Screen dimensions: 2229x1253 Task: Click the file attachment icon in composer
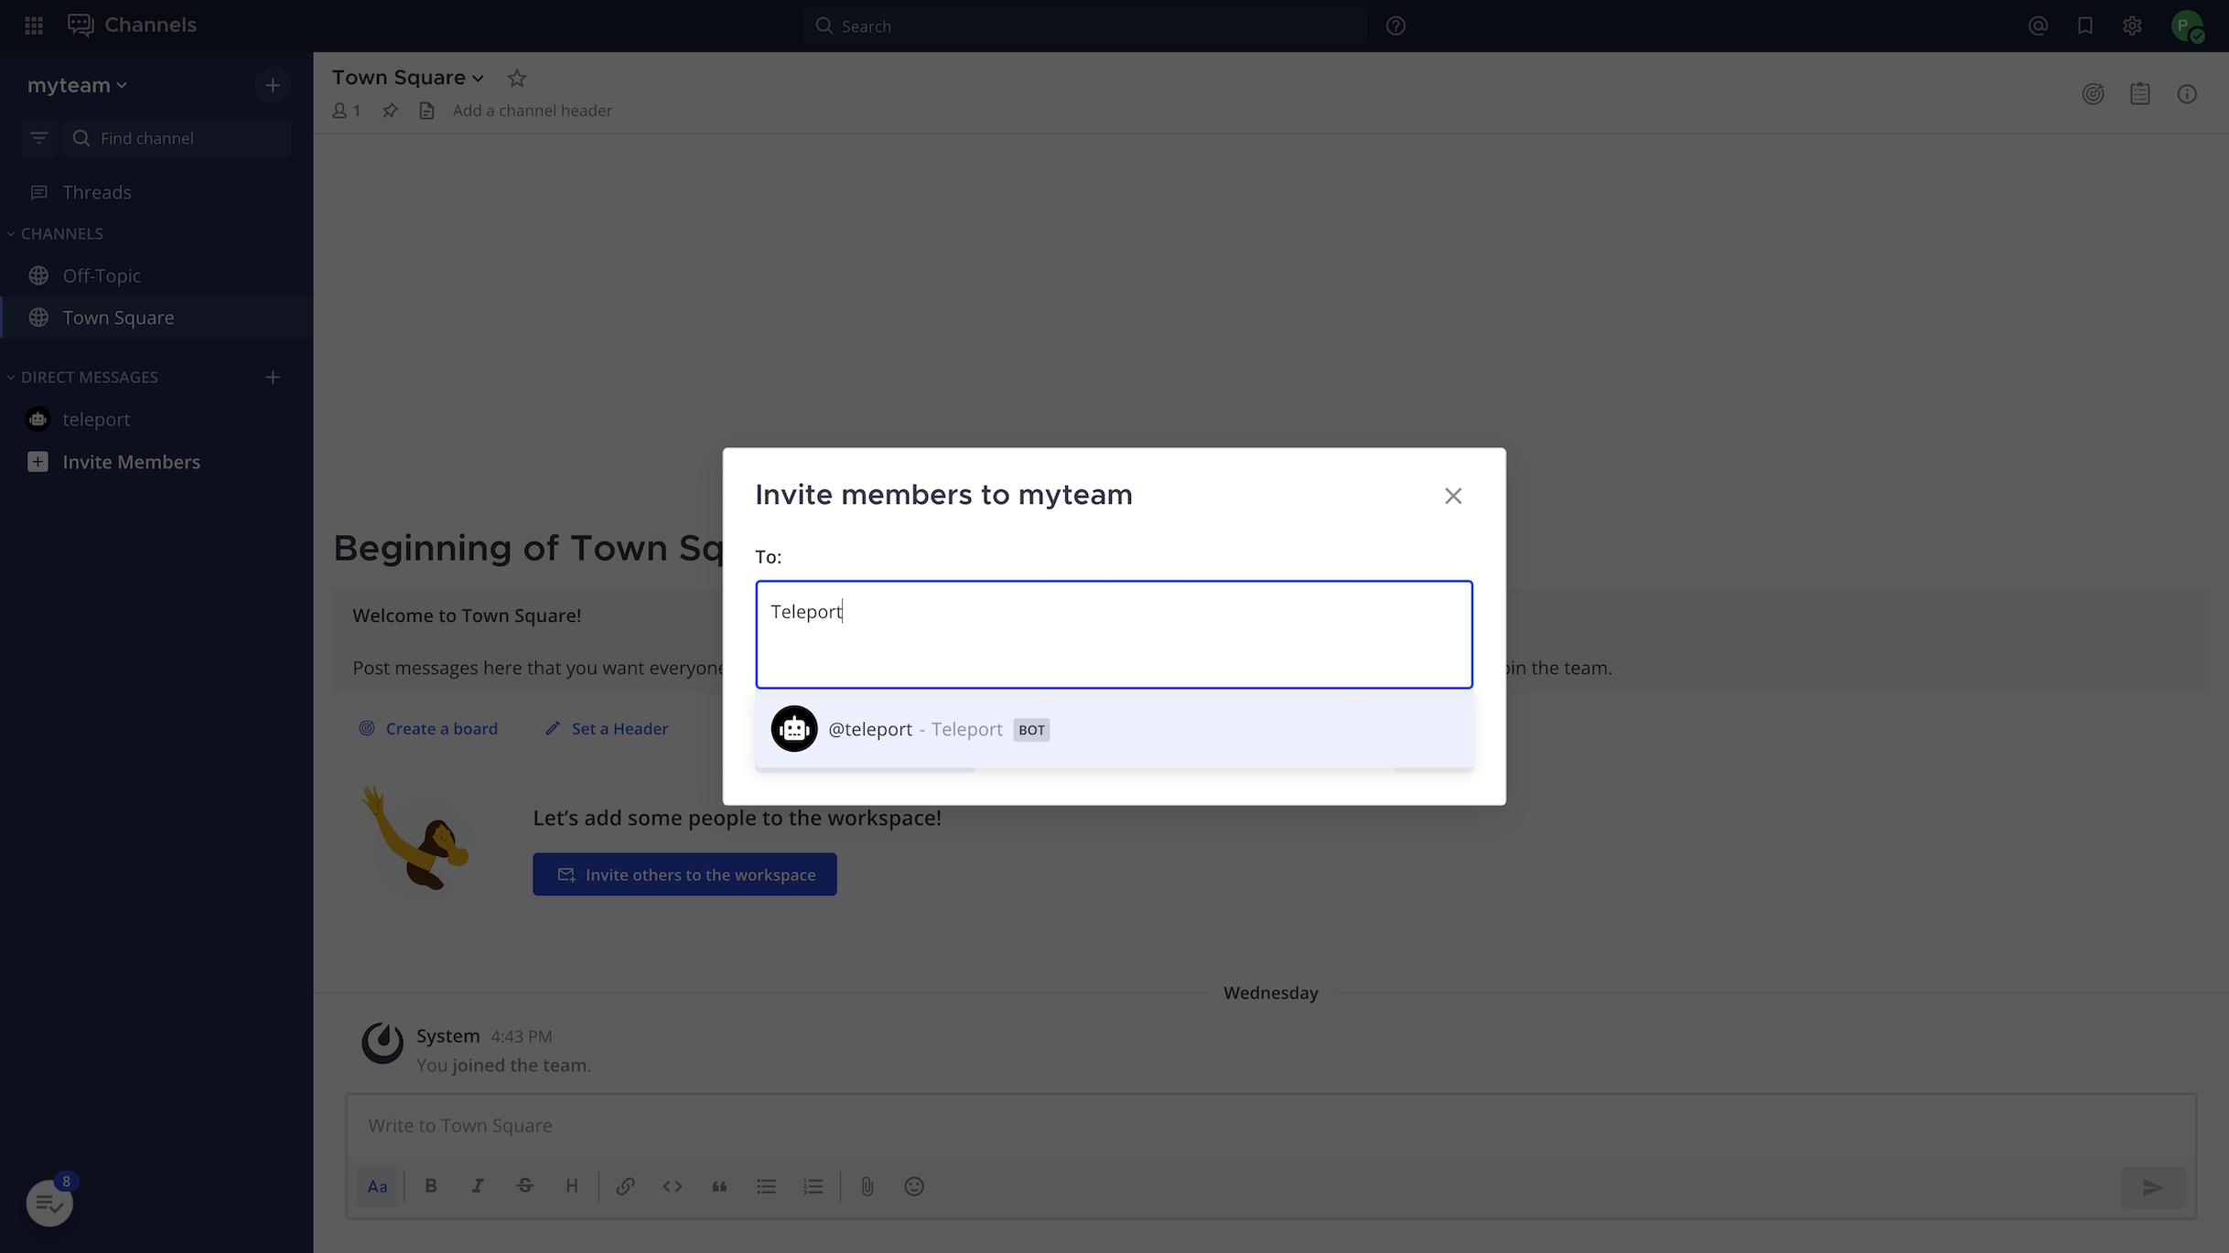tap(867, 1185)
